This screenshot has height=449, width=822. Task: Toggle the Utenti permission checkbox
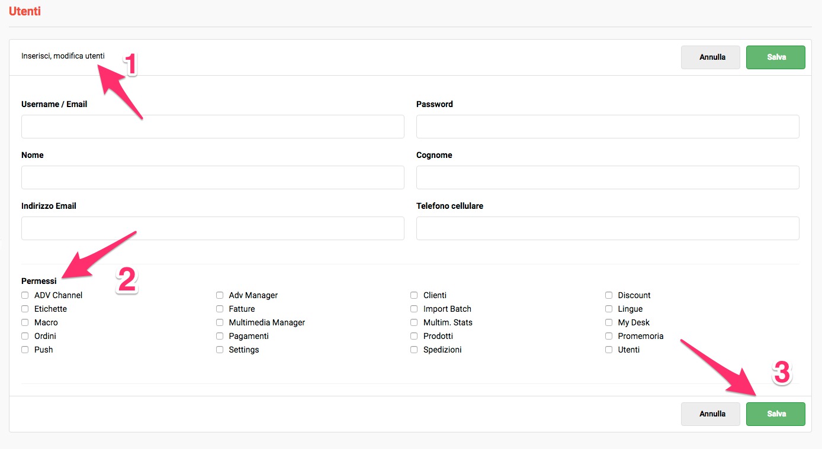click(609, 350)
